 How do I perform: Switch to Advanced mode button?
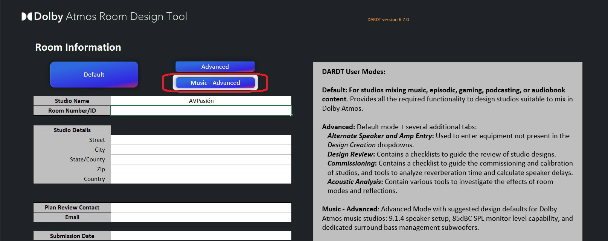(x=215, y=66)
